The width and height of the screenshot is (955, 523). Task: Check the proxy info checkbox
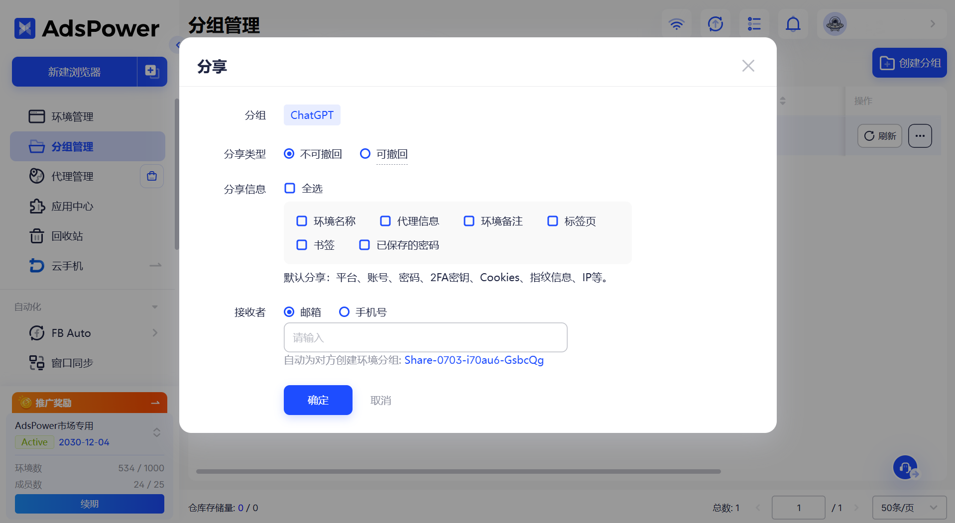point(385,221)
